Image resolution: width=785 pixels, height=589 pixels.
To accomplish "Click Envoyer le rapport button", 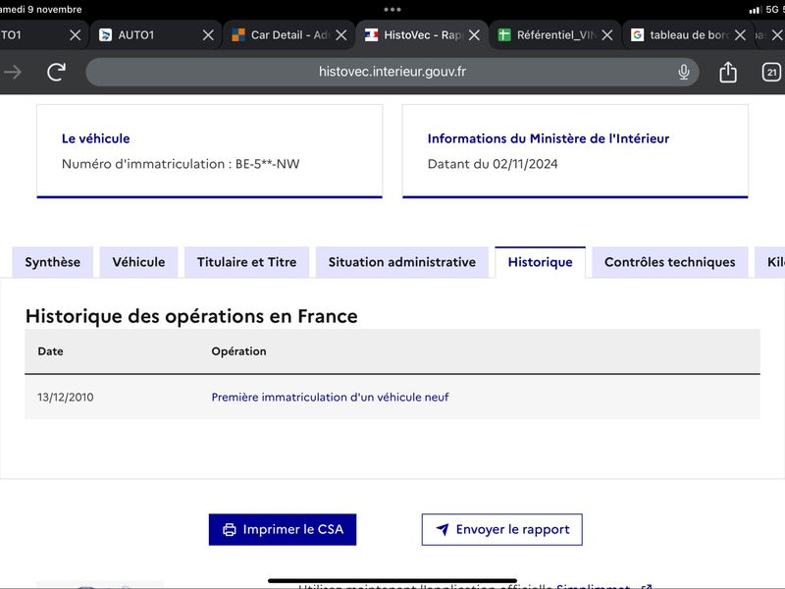I will (x=501, y=529).
